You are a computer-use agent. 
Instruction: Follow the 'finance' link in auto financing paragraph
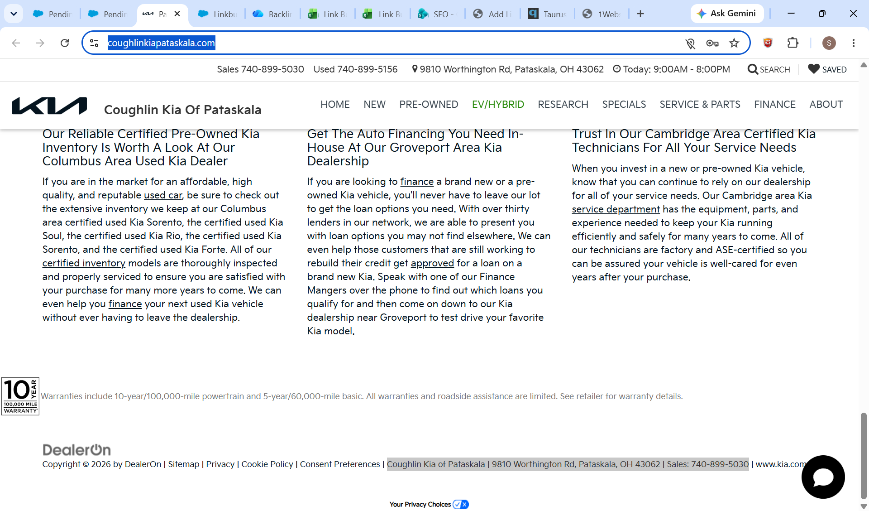417,182
